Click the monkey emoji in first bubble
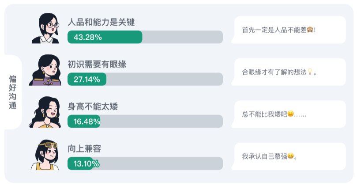This screenshot has height=186, width=357. tap(310, 30)
